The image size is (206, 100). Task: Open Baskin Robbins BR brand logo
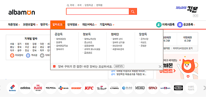[165, 88]
